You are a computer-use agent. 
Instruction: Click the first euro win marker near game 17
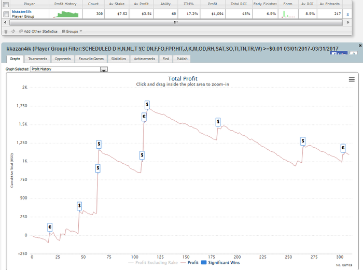point(50,227)
